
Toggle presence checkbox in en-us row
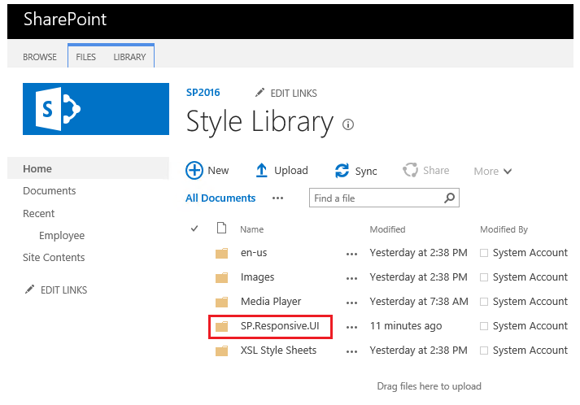tap(485, 253)
